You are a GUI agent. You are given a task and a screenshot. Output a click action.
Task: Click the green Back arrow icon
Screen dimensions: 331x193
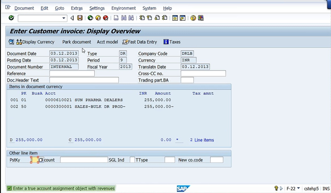pos(90,18)
